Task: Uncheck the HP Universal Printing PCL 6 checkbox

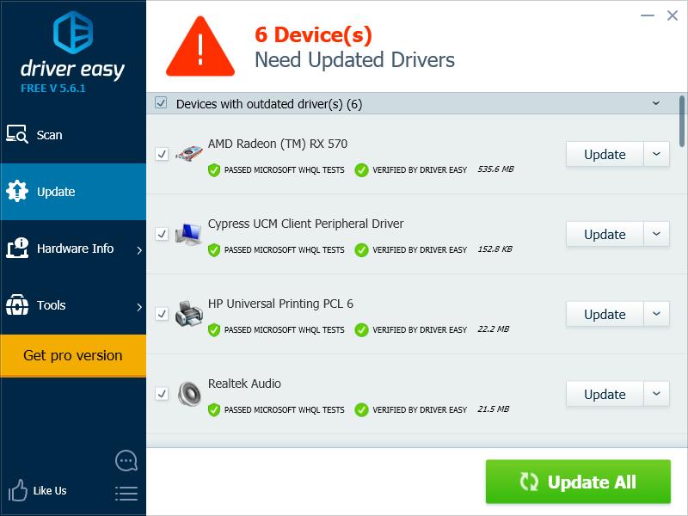Action: pos(162,314)
